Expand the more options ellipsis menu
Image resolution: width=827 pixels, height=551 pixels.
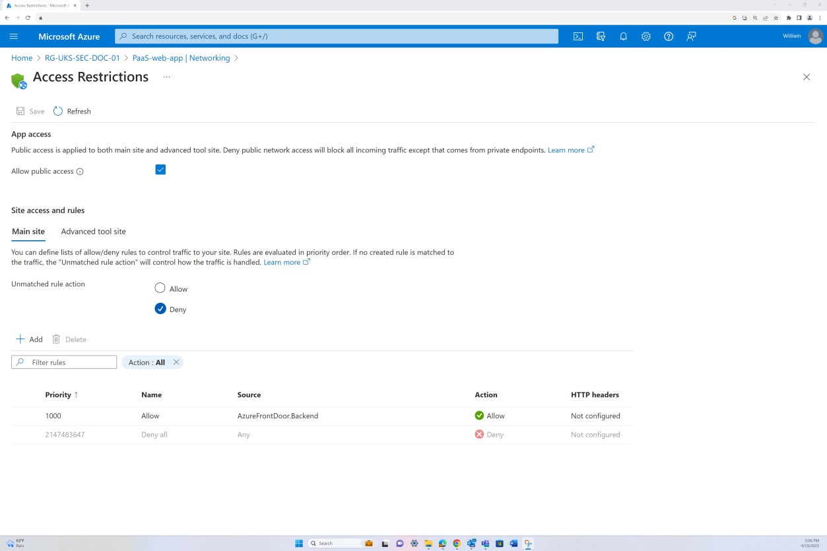tap(166, 77)
